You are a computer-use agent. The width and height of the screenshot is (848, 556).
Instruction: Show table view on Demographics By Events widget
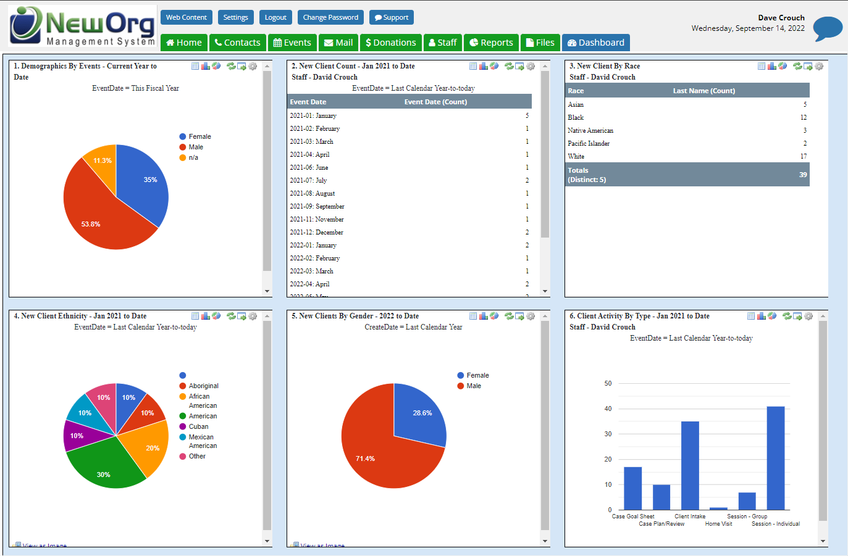[x=195, y=66]
